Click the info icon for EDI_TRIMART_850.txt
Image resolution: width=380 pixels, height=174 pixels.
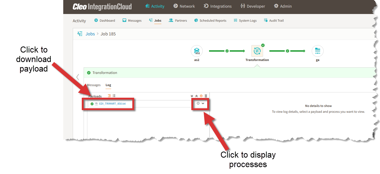(x=198, y=104)
